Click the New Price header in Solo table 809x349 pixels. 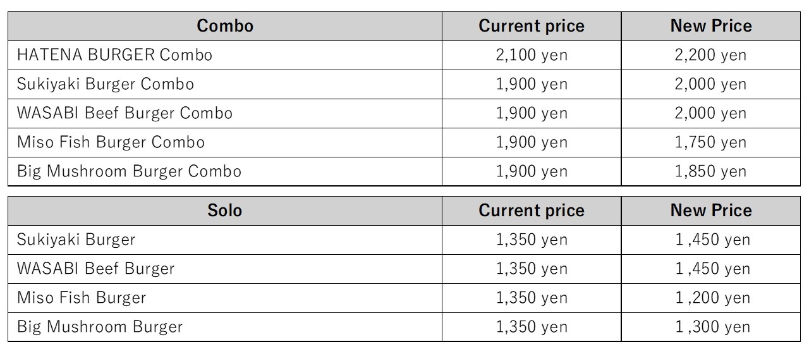[711, 211]
